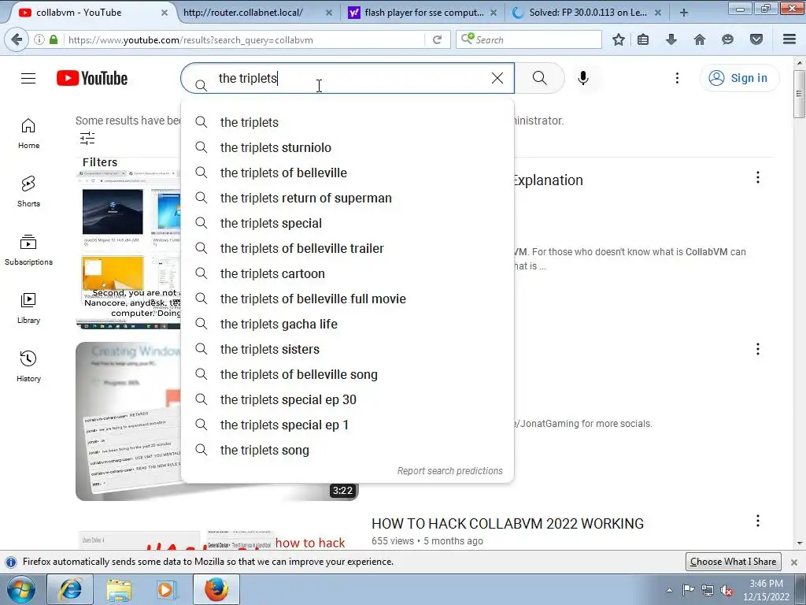This screenshot has height=605, width=806.
Task: Open options for the Explanation video result
Action: (x=758, y=177)
